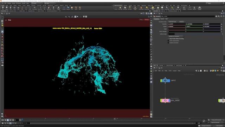225x127 pixels.
Task: Open the cam1 camera dropdown in viewport
Action: pyautogui.click(x=147, y=20)
